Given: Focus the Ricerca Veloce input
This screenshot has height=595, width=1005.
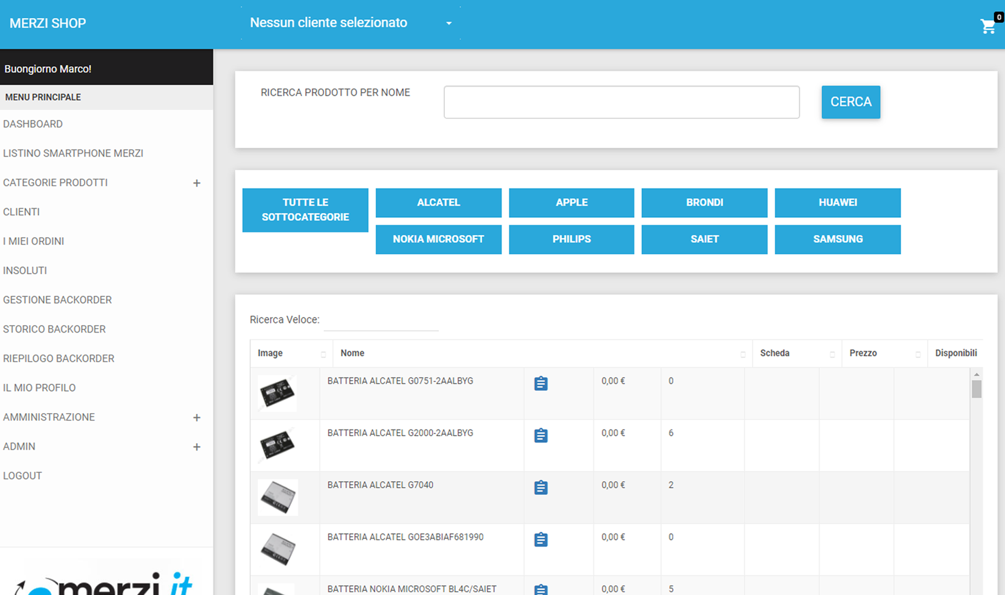Looking at the screenshot, I should (x=381, y=321).
